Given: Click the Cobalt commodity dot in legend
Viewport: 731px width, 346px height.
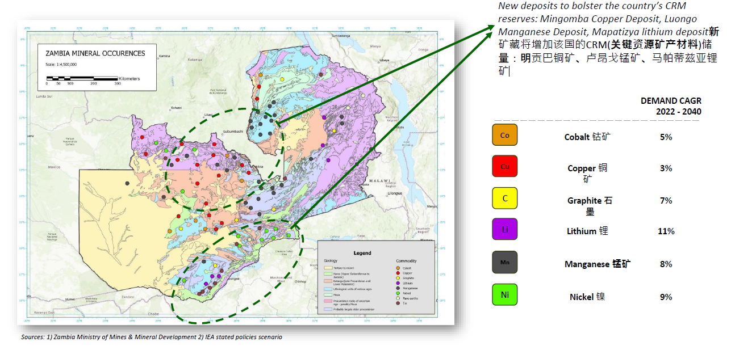Looking at the screenshot, I should (x=398, y=268).
